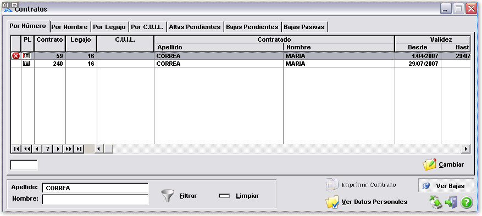The width and height of the screenshot is (482, 216).
Task: Open help with green question mark icon
Action: (466, 203)
